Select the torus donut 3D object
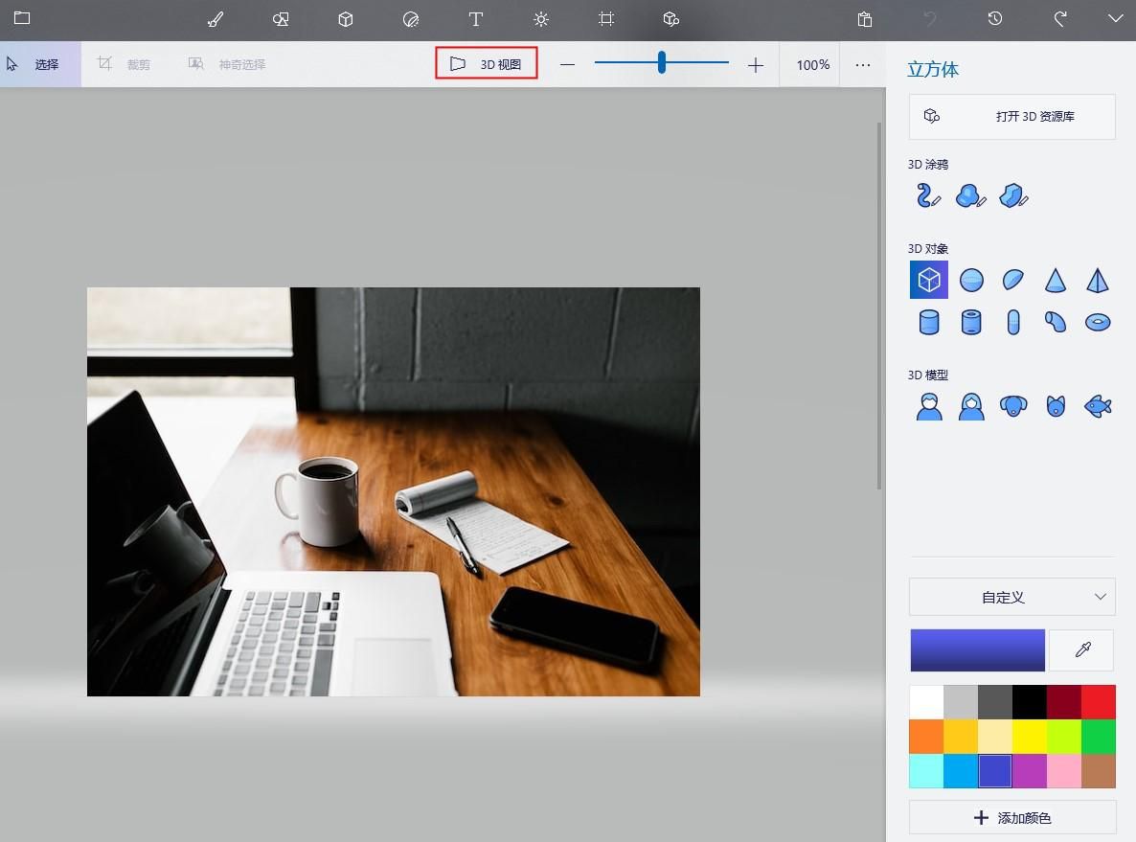The width and height of the screenshot is (1136, 842). click(1098, 322)
